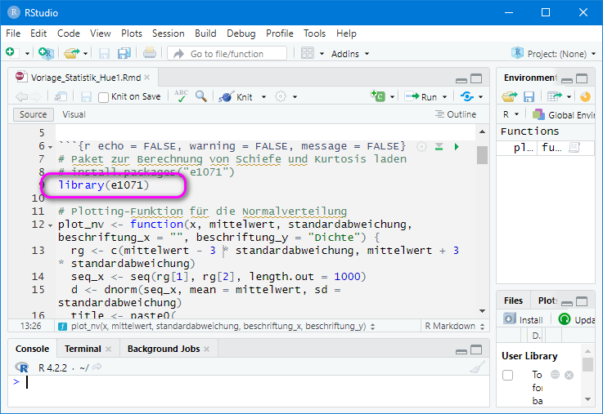603x414 pixels.
Task: Toggle the User Library package checkbox
Action: coord(507,375)
